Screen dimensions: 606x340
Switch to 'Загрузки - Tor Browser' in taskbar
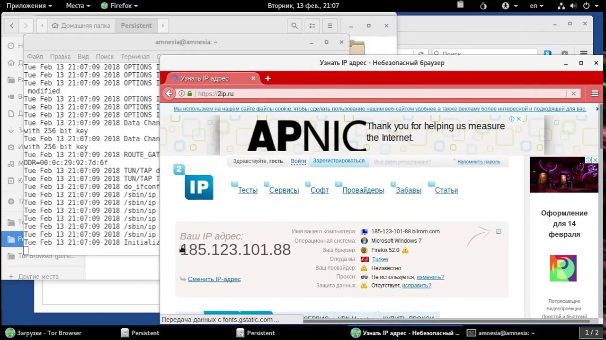(44, 333)
